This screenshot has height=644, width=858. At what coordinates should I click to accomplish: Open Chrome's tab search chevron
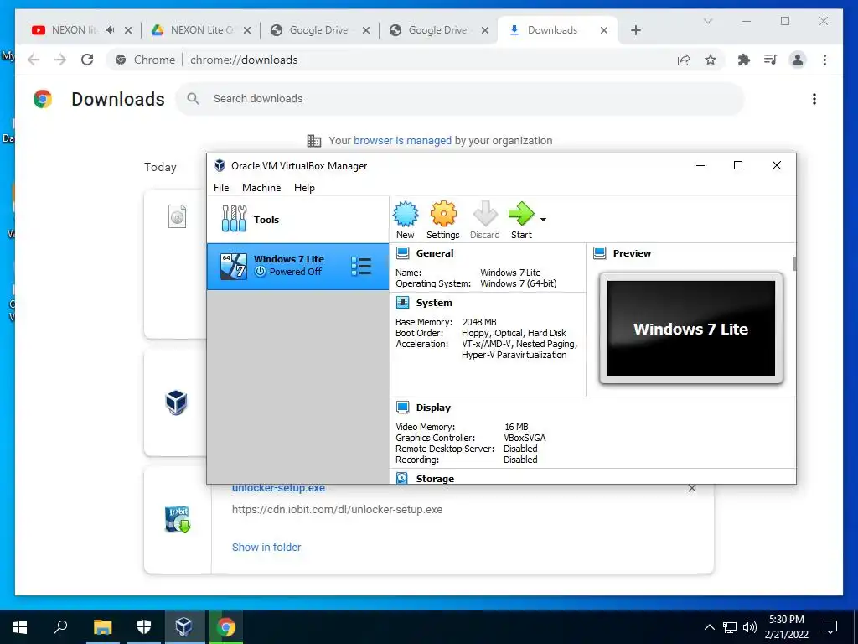coord(707,21)
